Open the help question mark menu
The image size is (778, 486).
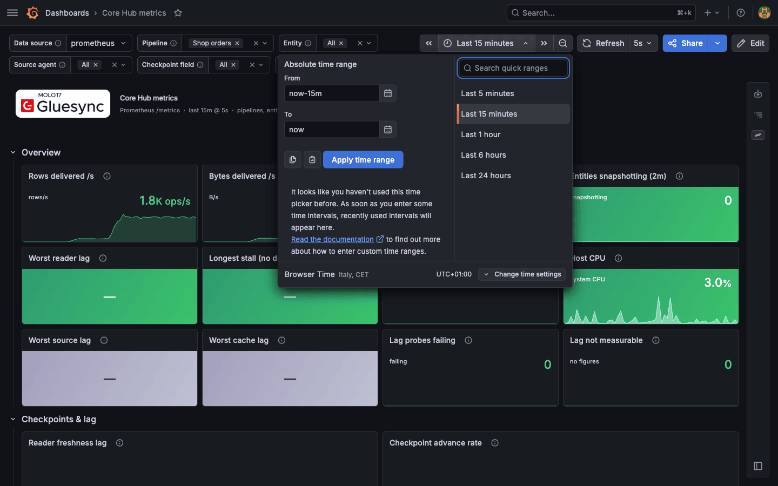coord(741,13)
